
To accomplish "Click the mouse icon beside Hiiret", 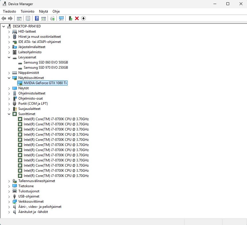I will pos(15,37).
